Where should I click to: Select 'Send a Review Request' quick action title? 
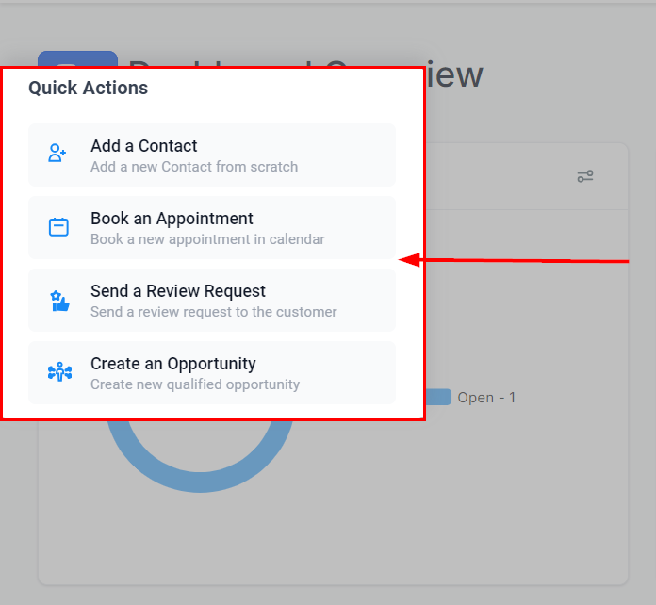[178, 291]
